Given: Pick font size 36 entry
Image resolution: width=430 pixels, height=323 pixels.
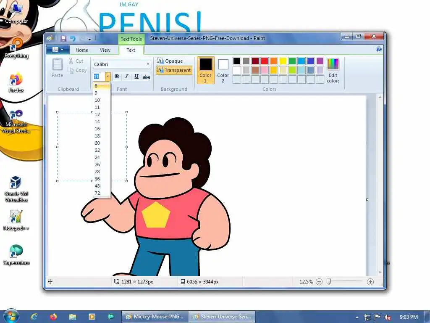Looking at the screenshot, I should [102, 178].
